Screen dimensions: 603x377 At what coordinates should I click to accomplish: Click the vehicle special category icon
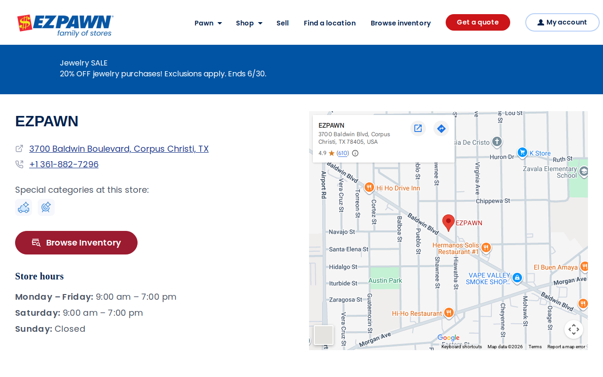(24, 207)
